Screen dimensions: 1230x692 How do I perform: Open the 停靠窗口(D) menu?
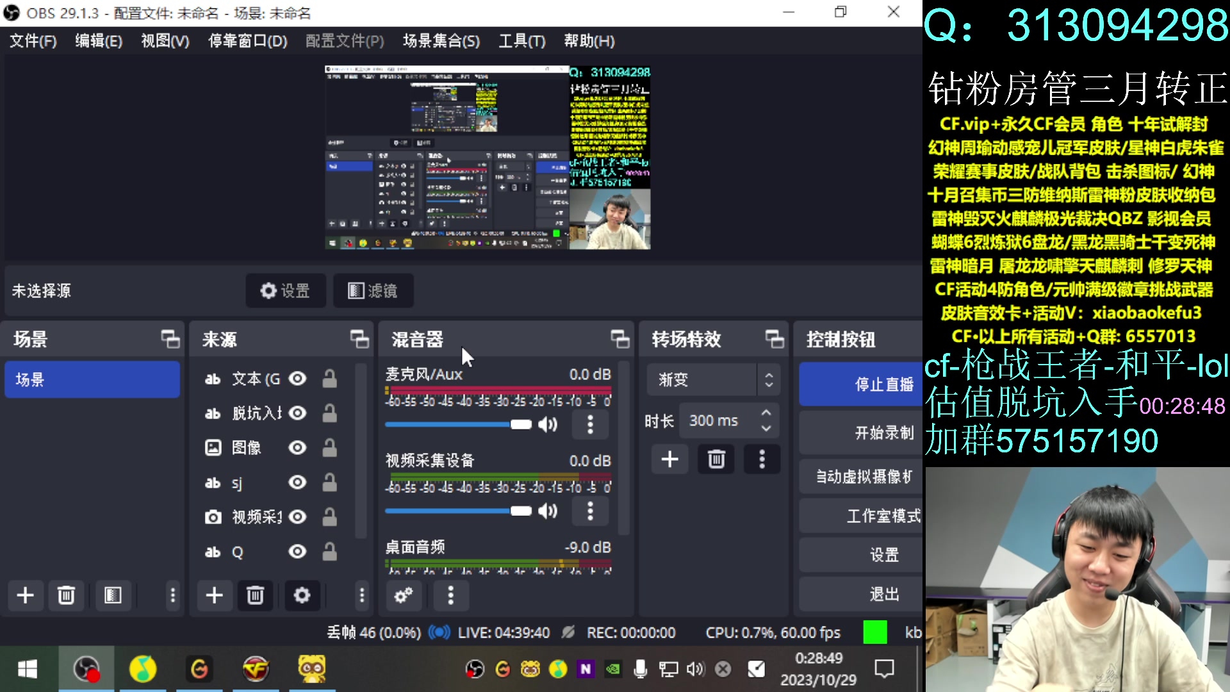point(248,41)
